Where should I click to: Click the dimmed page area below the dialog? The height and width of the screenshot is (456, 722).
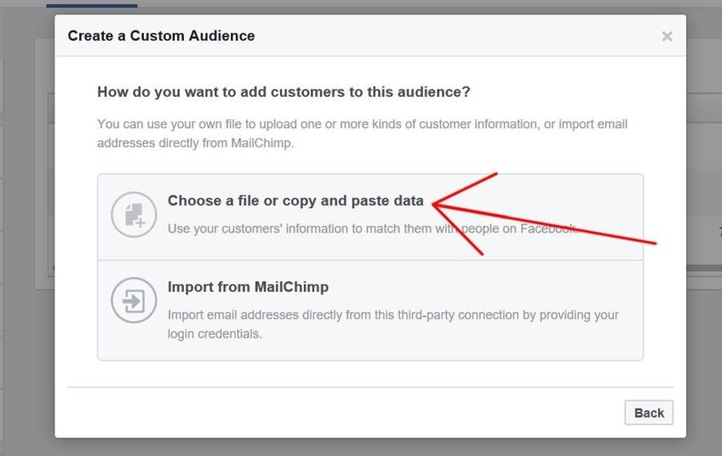[x=360, y=448]
